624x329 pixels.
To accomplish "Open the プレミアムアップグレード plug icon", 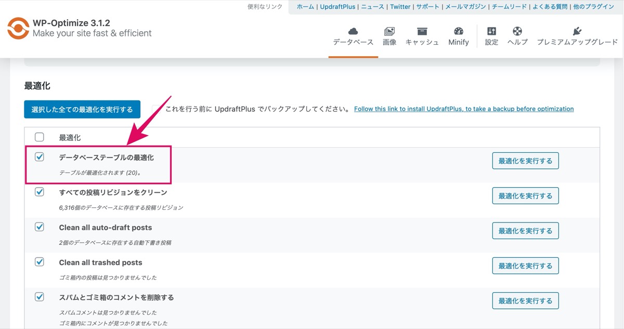I will 577,31.
